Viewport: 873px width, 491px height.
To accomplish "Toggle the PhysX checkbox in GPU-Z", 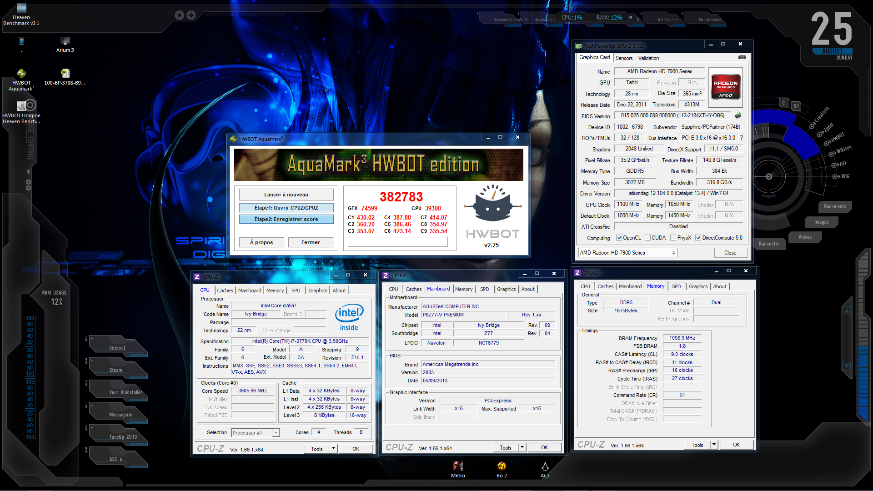I will pyautogui.click(x=673, y=238).
